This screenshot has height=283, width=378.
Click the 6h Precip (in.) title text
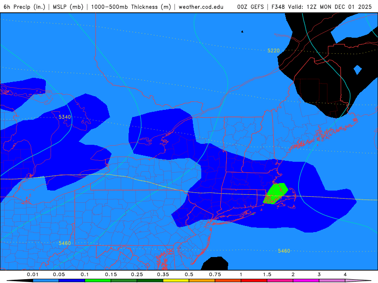25,7
